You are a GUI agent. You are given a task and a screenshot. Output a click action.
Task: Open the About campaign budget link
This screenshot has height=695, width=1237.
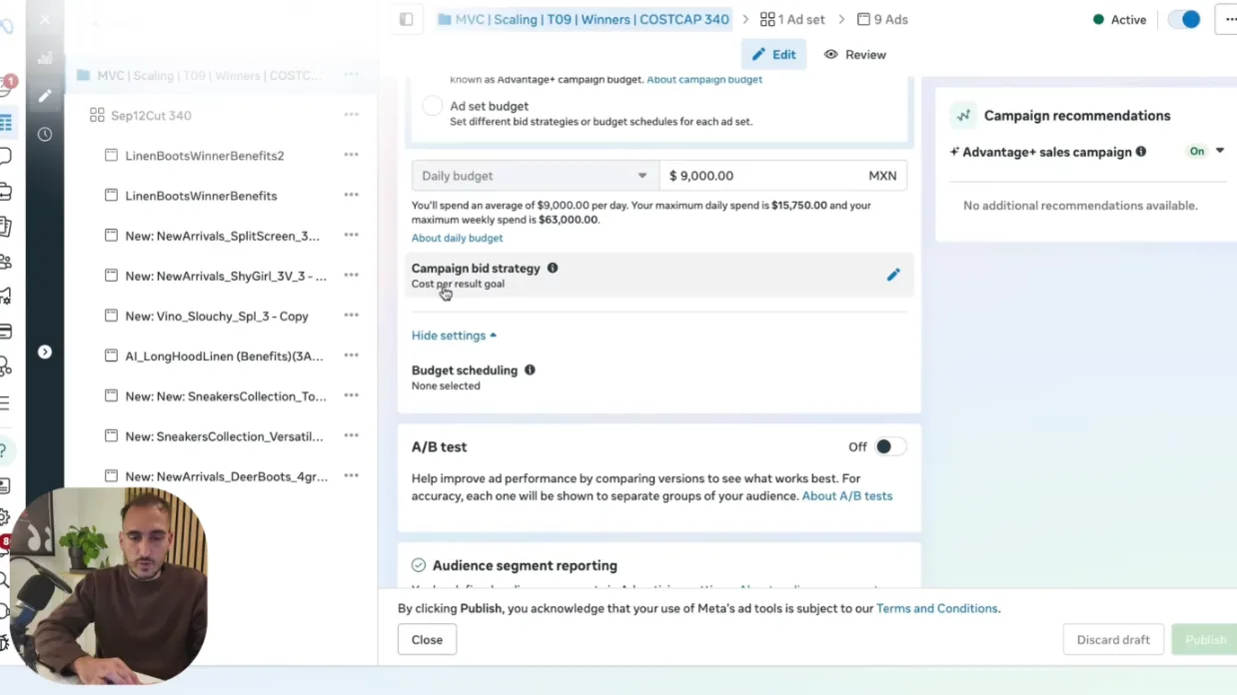704,79
